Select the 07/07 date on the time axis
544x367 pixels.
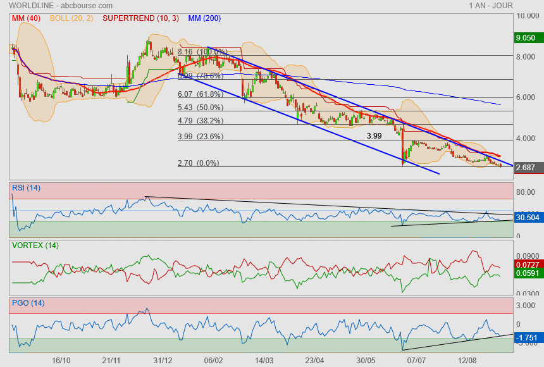416,360
